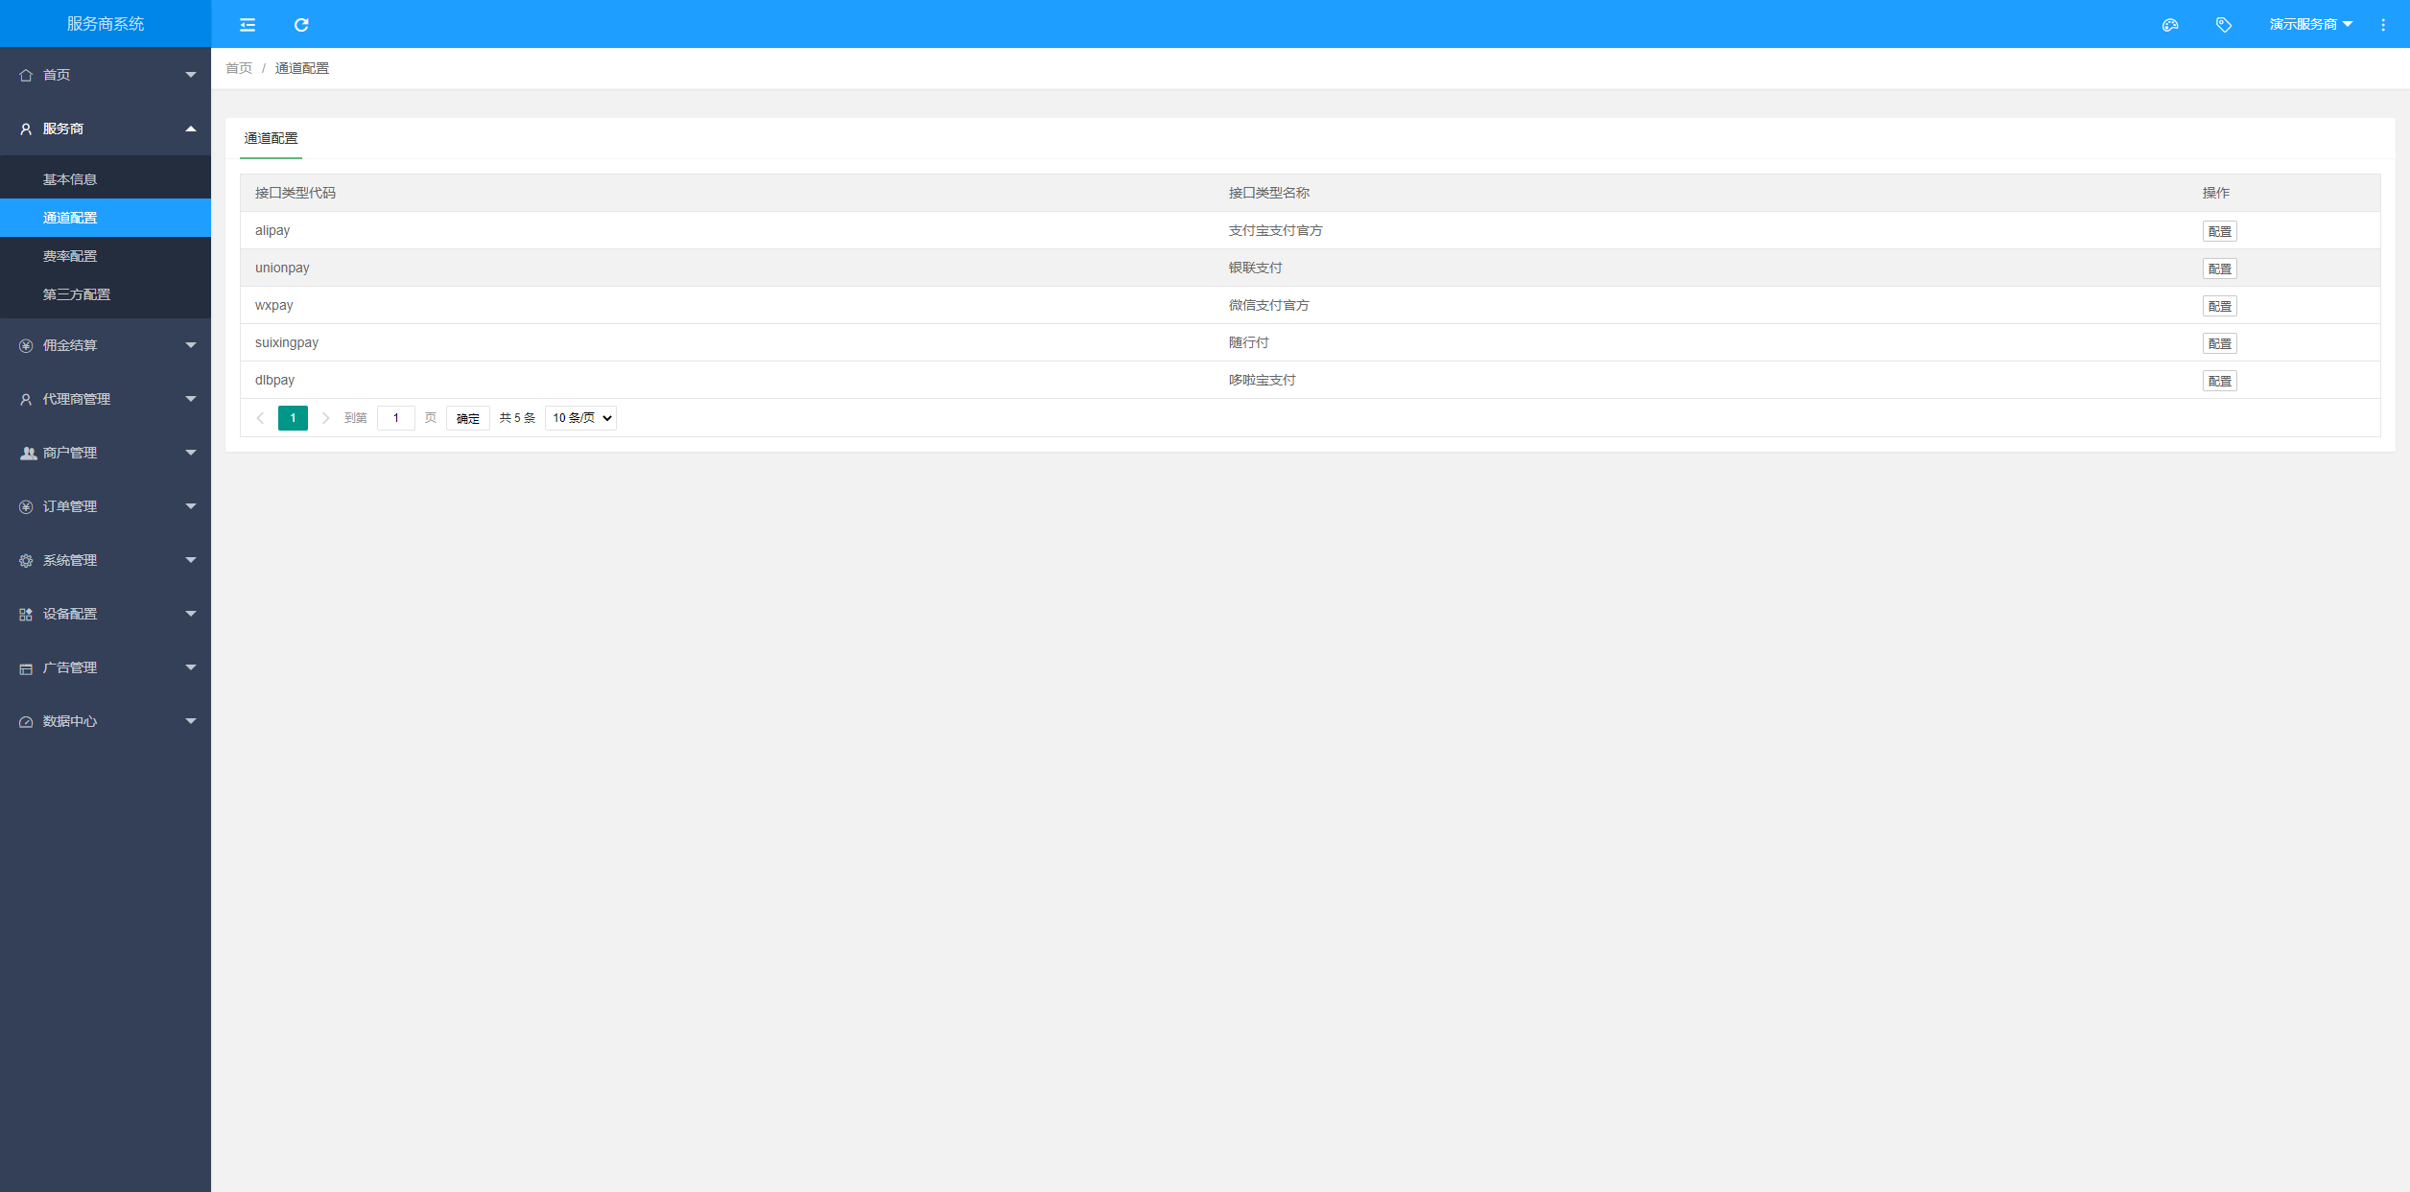Click 首页 breadcrumb link

coord(239,68)
